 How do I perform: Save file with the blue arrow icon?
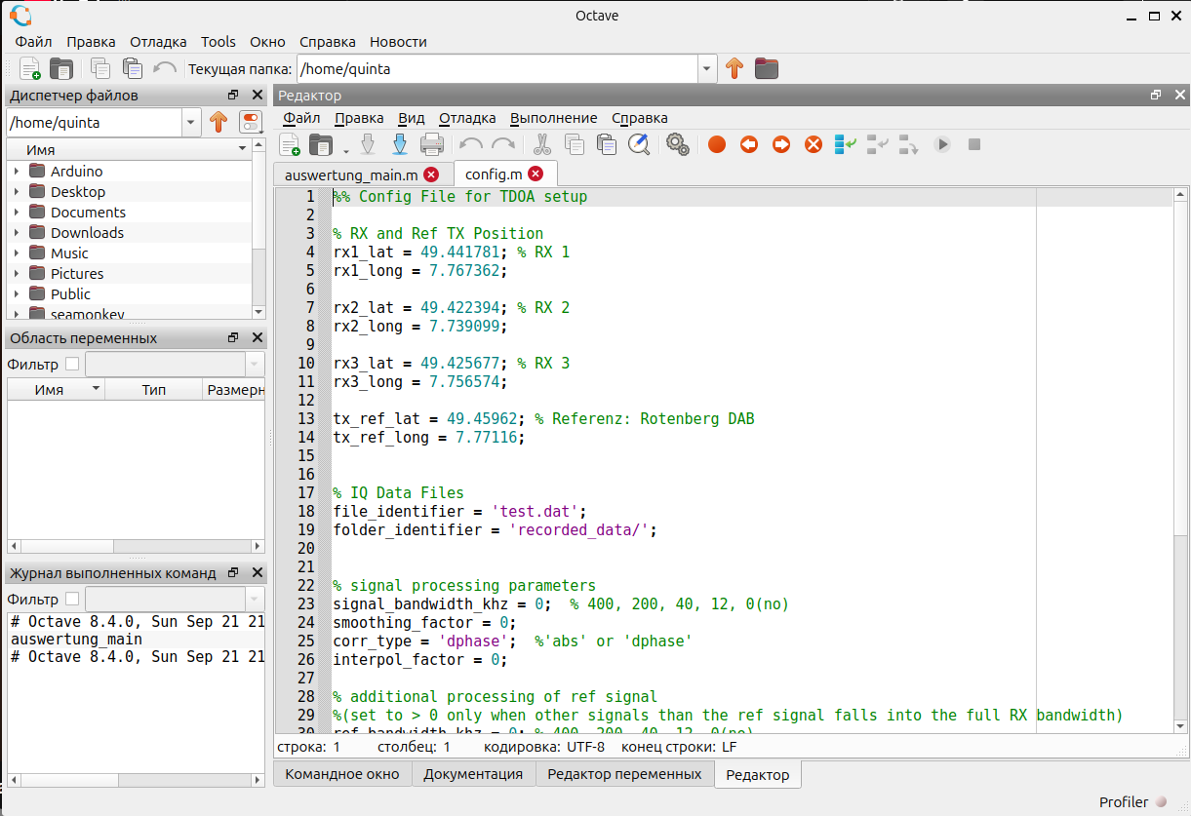tap(400, 144)
